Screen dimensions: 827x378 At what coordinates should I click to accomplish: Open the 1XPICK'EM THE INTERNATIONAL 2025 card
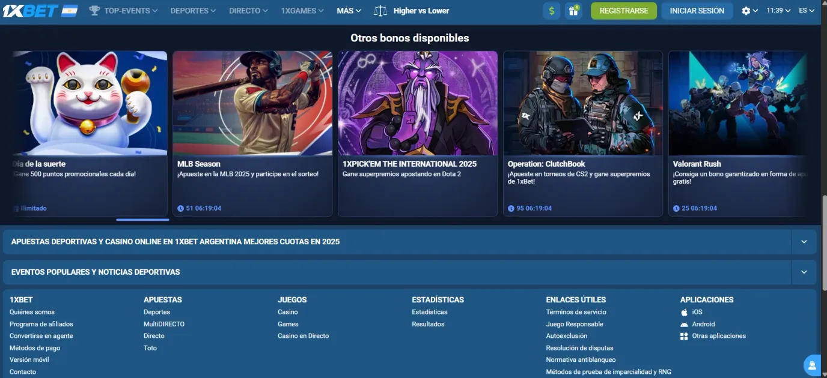(418, 133)
